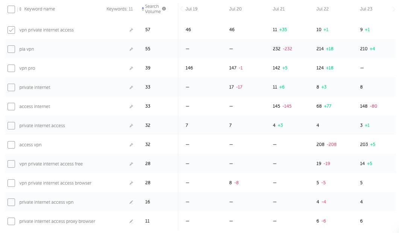Screen dimensions: 399x233
Task: Check the 'access vpn' row checkbox
Action: pyautogui.click(x=11, y=145)
